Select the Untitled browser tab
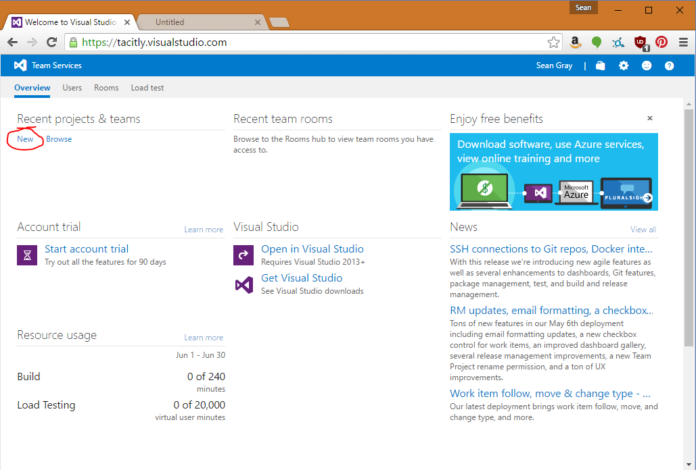 point(200,22)
